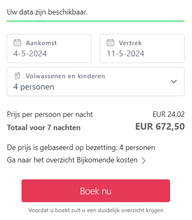Click the Voordat u boekt disclaimer text
Viewport: 192px width, 220px height.
click(x=96, y=210)
